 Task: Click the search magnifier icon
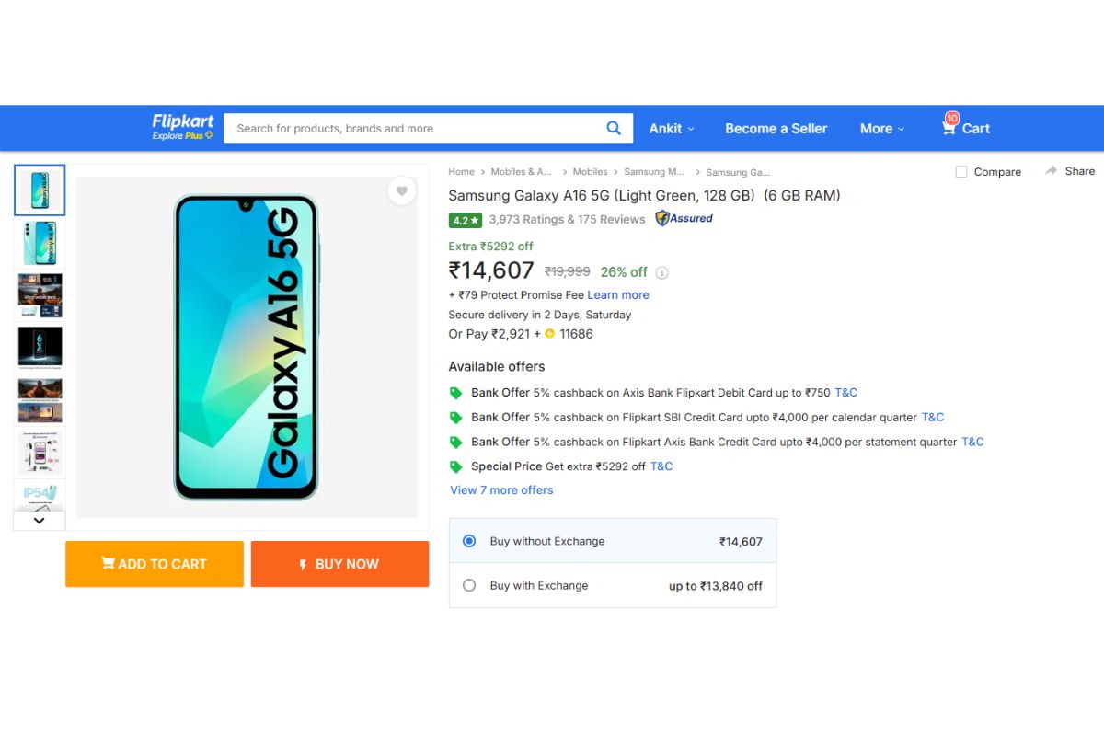(613, 128)
